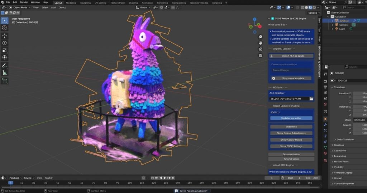Click Show Colour Adjustments button

tap(291, 133)
